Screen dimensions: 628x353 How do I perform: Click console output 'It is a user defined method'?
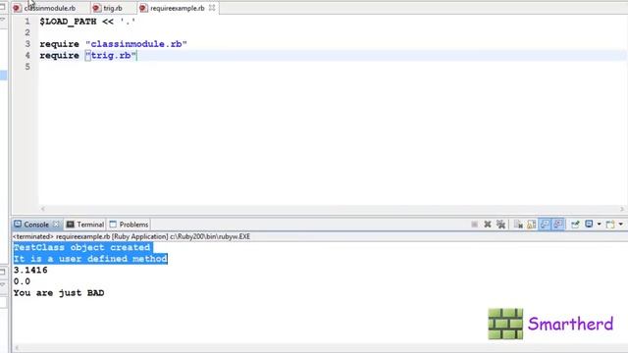coord(90,259)
